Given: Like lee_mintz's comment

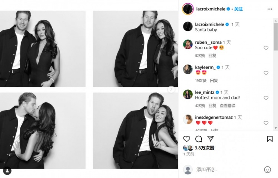Looking at the screenshot, I should [x=266, y=98].
